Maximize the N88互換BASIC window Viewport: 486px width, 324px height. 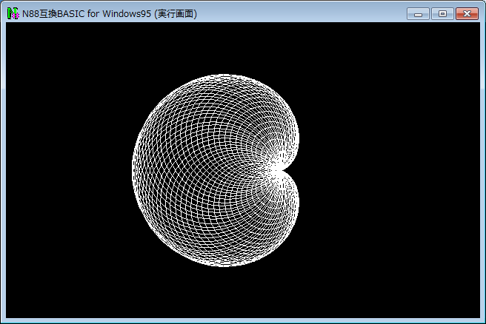point(442,14)
